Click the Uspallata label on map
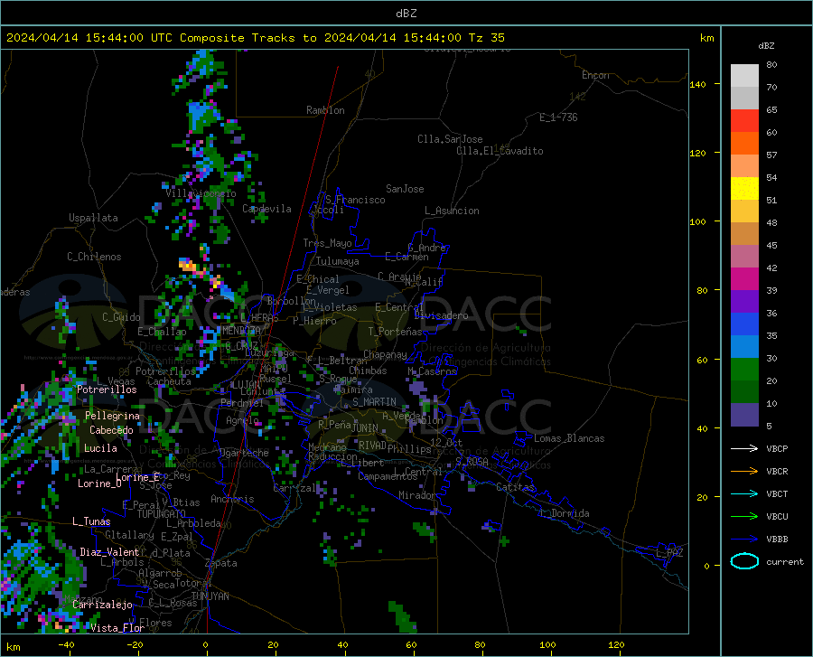 pyautogui.click(x=93, y=218)
